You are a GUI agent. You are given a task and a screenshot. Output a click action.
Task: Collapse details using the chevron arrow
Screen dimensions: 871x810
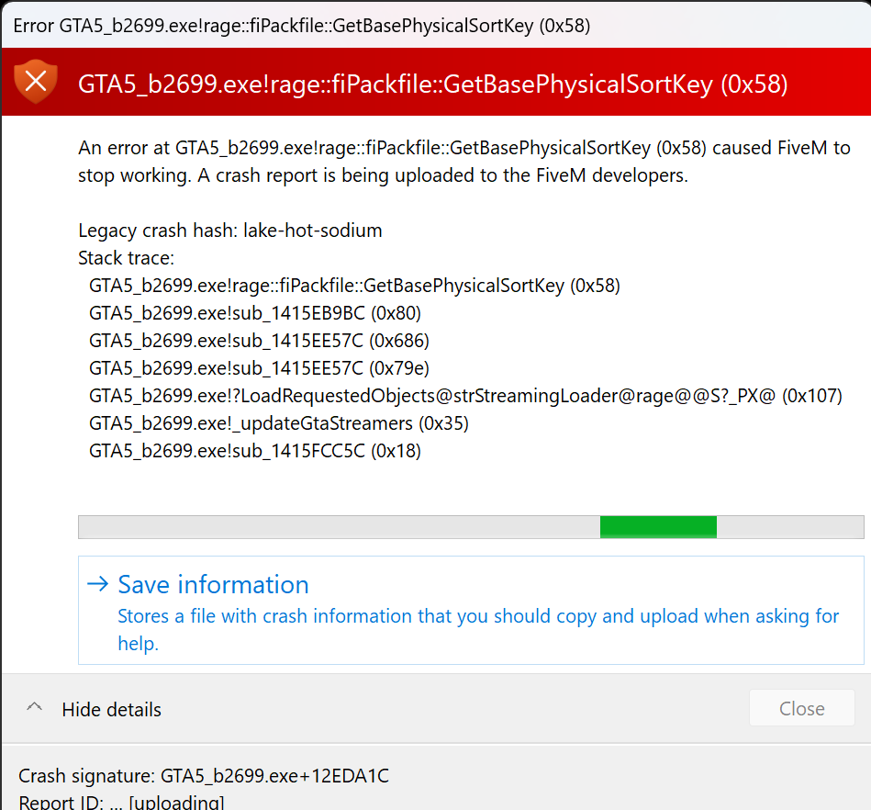(x=35, y=708)
